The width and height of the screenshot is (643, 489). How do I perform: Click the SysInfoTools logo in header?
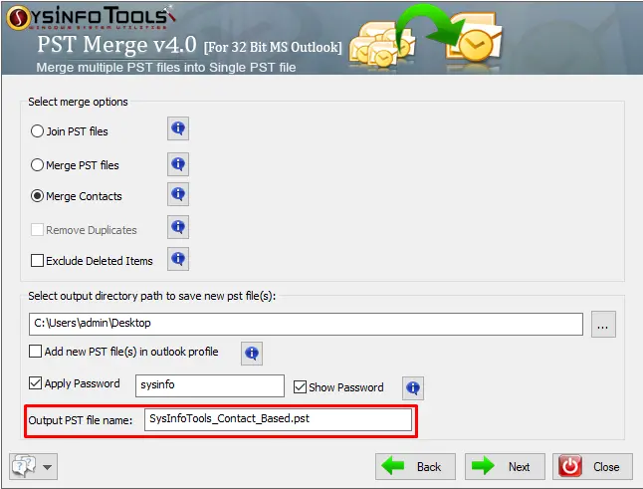91,18
